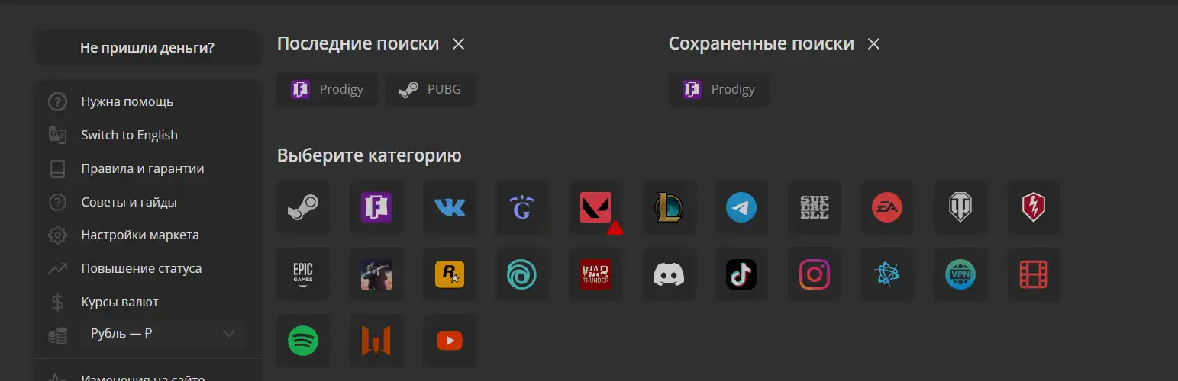The image size is (1178, 381).
Task: Open the Battle.net category
Action: click(888, 274)
